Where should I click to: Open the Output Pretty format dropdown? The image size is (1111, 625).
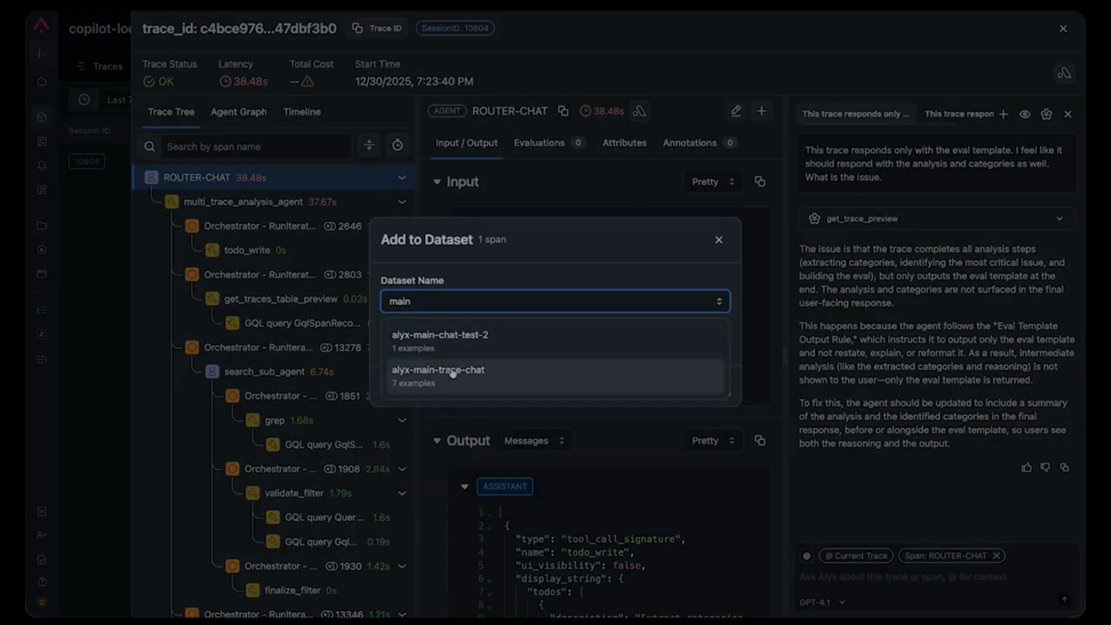click(713, 441)
